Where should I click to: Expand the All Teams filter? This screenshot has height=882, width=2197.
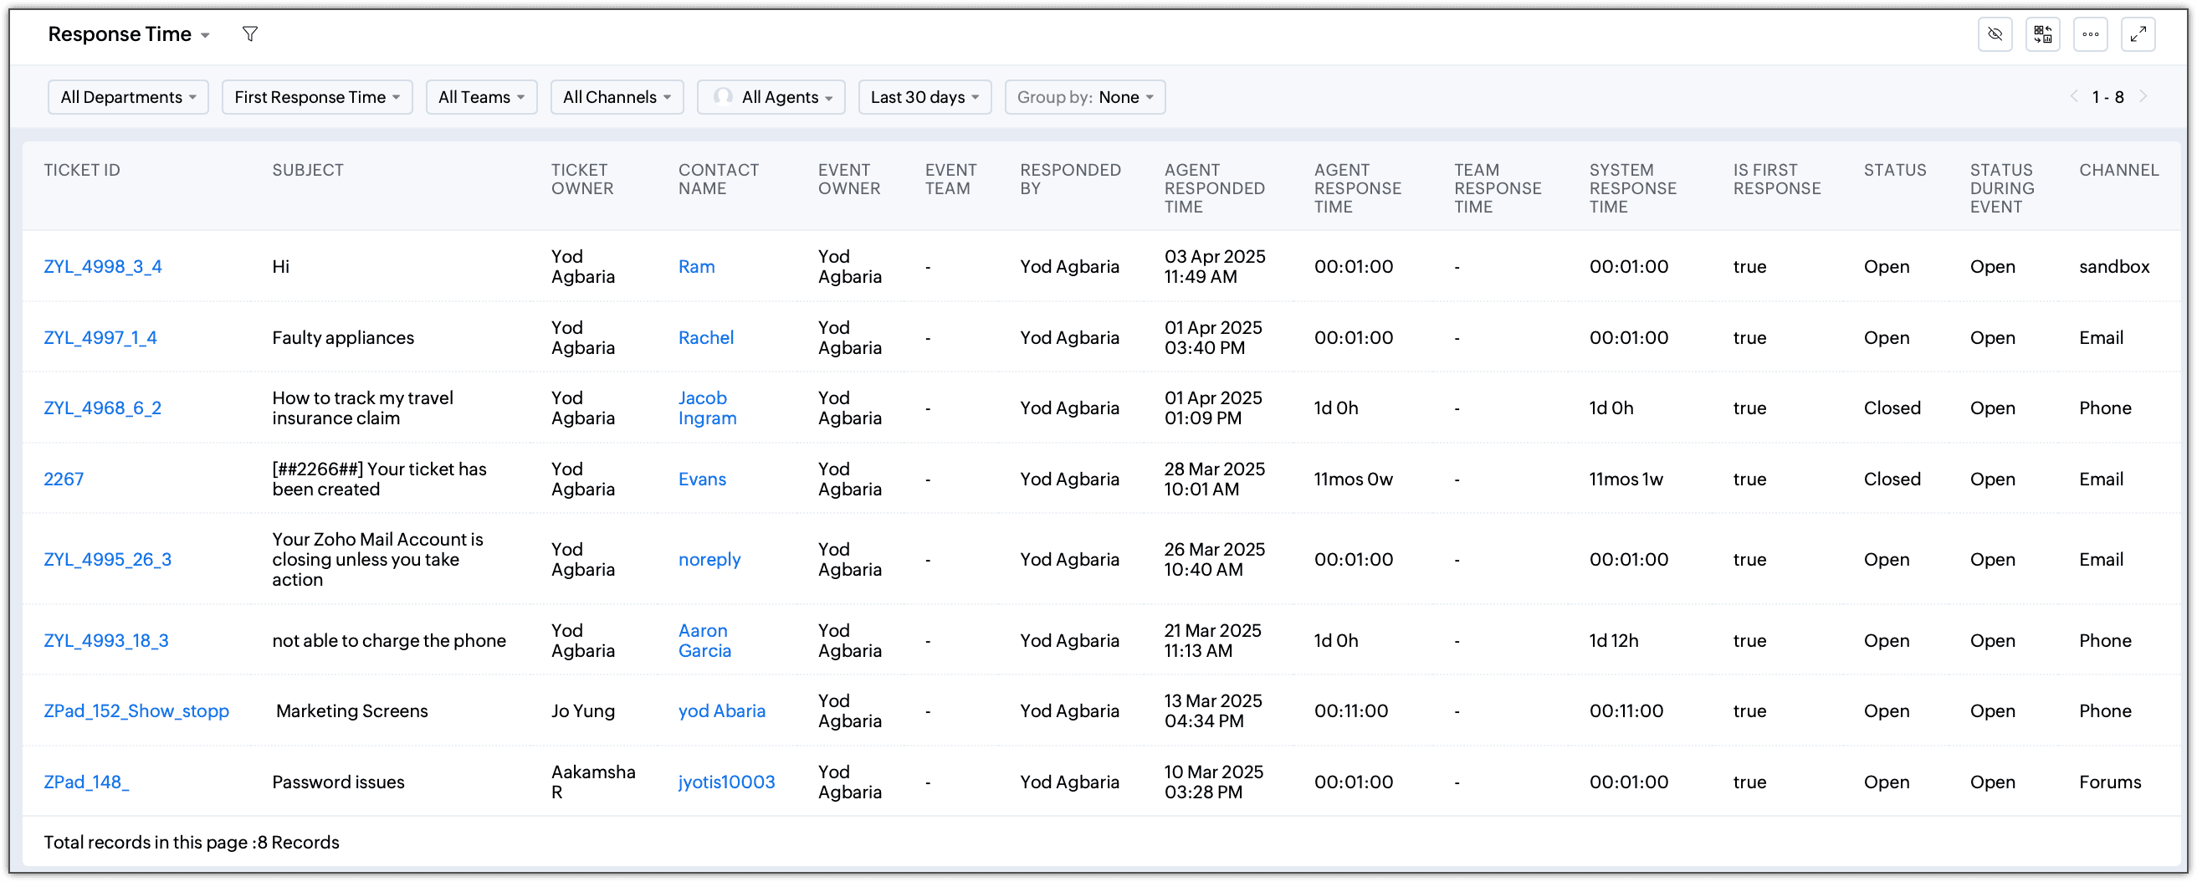(481, 97)
